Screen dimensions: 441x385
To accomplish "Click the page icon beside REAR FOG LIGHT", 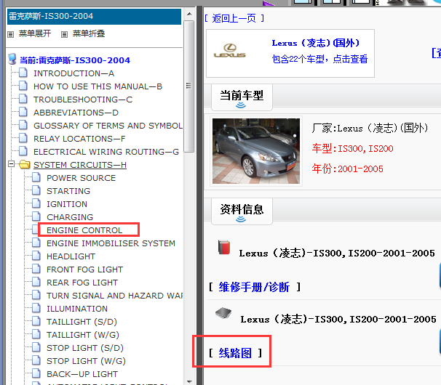I will coord(36,282).
